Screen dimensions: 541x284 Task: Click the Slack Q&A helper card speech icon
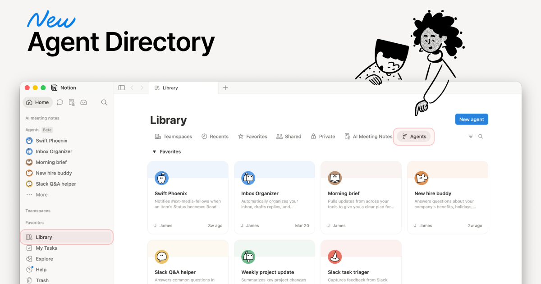pos(162,257)
